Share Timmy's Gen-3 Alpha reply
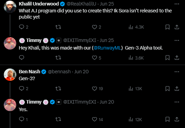 coord(177,58)
